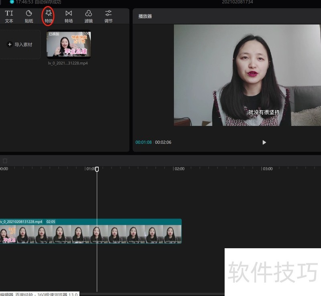Jump to the 02:00 timeline ruler mark
This screenshot has height=296, width=321.
179,169
